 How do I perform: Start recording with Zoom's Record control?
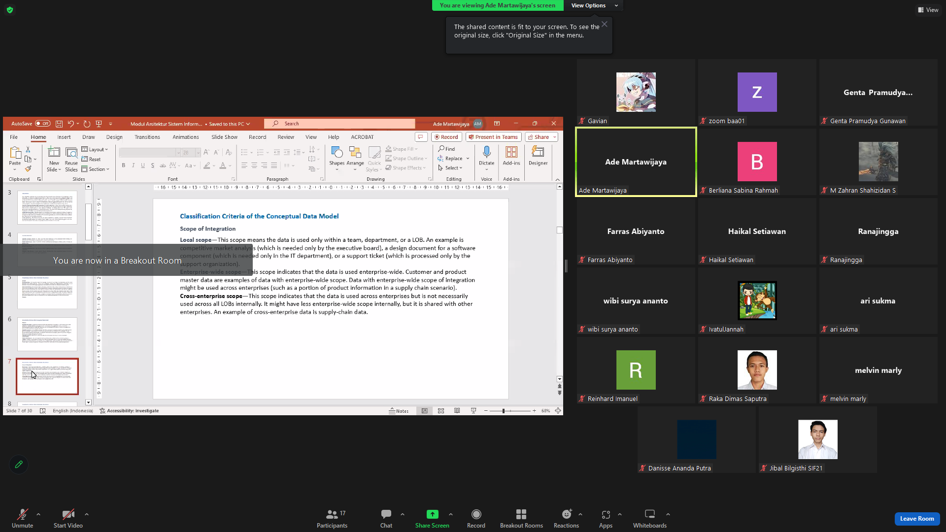point(476,519)
